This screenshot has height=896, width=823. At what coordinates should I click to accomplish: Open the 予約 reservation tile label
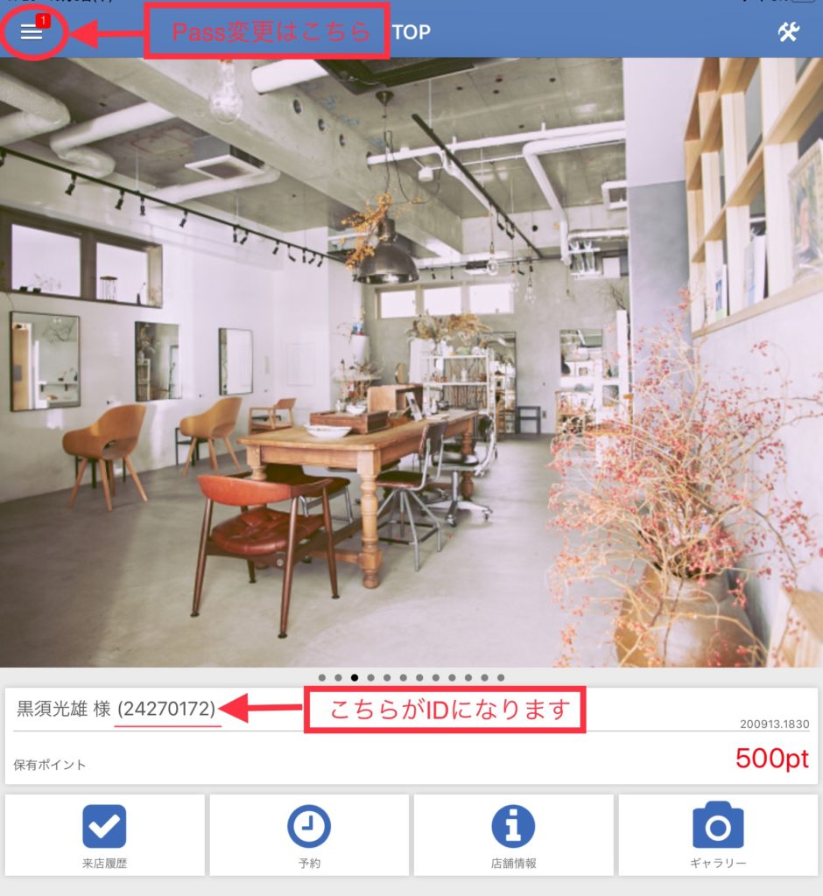click(309, 863)
